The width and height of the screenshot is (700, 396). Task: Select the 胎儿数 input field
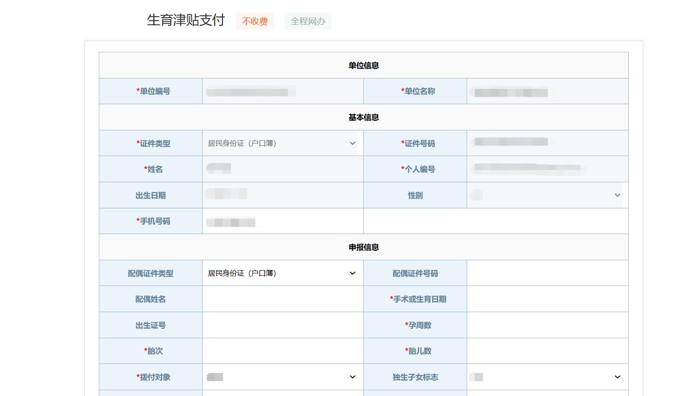point(547,351)
